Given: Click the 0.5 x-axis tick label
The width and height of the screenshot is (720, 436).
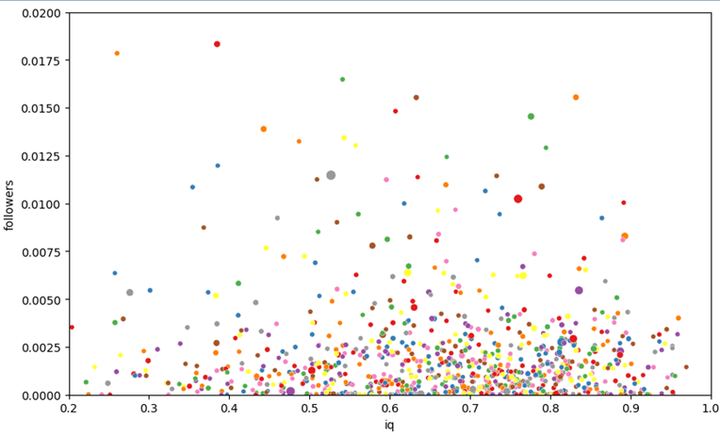Looking at the screenshot, I should pos(309,408).
